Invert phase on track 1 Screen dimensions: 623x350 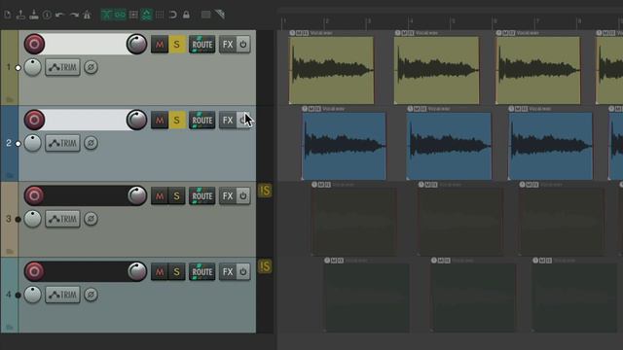(91, 67)
